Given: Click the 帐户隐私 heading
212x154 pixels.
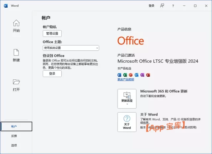Looking at the screenshot, I should tap(50, 27).
